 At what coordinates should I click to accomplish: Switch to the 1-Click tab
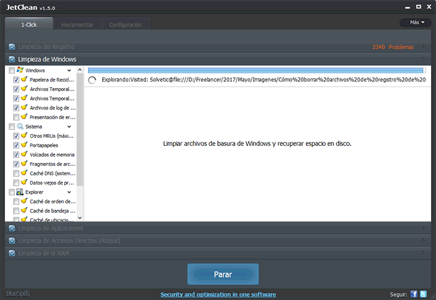[29, 24]
